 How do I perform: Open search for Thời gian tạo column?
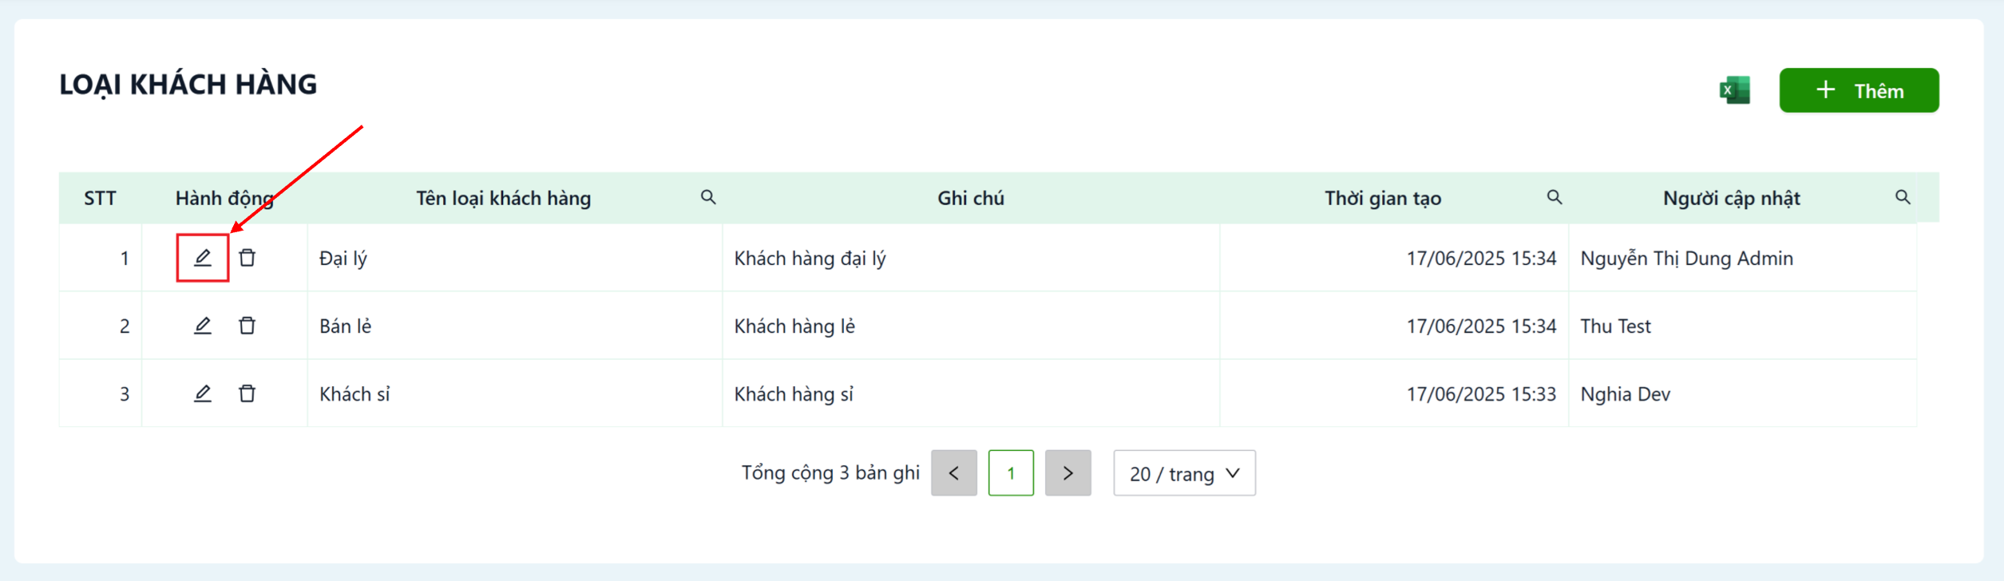[x=1554, y=197]
